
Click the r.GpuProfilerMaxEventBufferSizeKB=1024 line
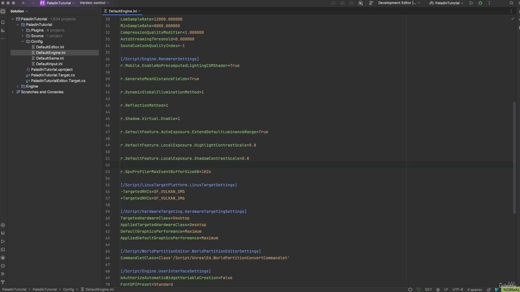[166, 172]
